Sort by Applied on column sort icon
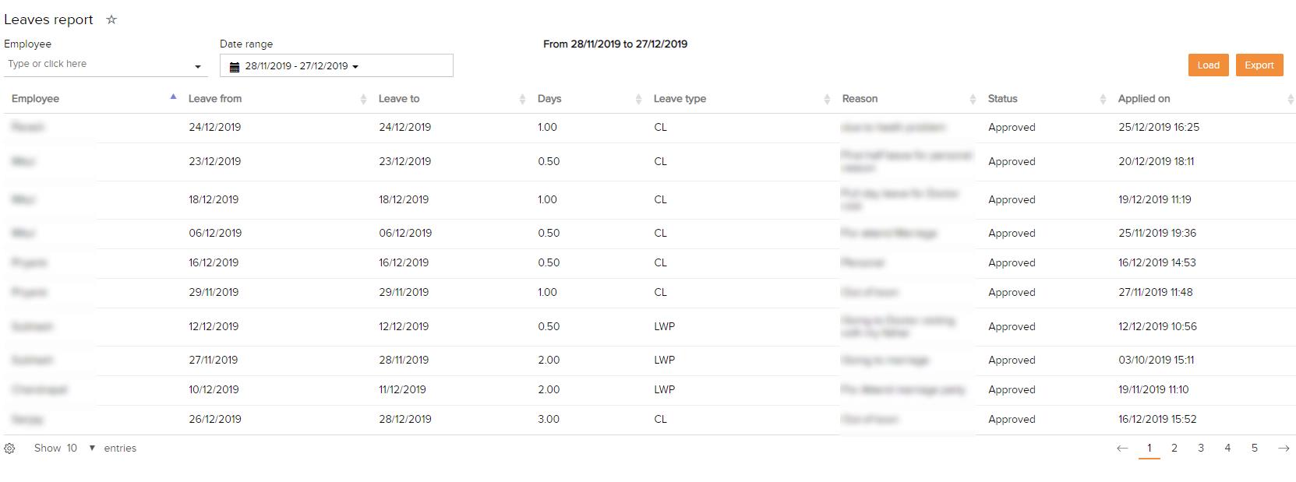Image resolution: width=1296 pixels, height=482 pixels. click(x=1290, y=99)
